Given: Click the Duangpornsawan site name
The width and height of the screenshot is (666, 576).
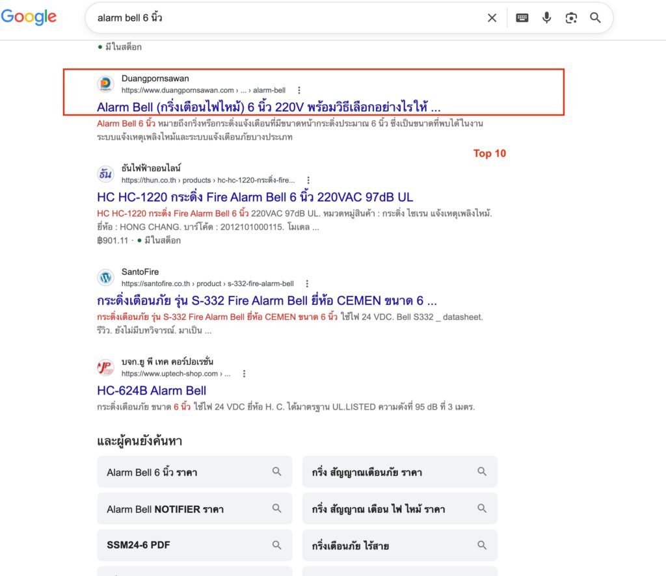Looking at the screenshot, I should 155,79.
